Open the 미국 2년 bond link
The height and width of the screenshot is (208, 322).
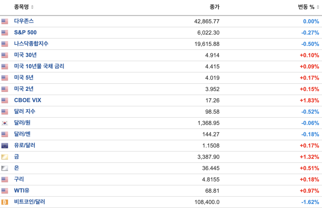pos(24,89)
